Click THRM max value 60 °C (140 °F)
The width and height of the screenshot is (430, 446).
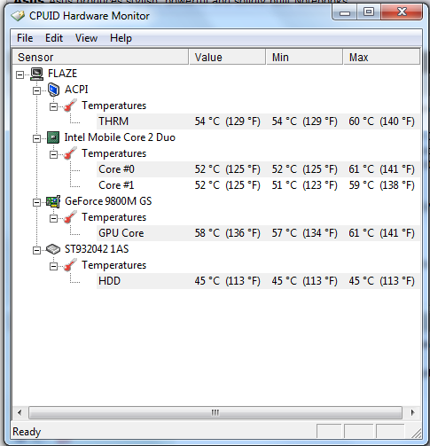pos(381,121)
